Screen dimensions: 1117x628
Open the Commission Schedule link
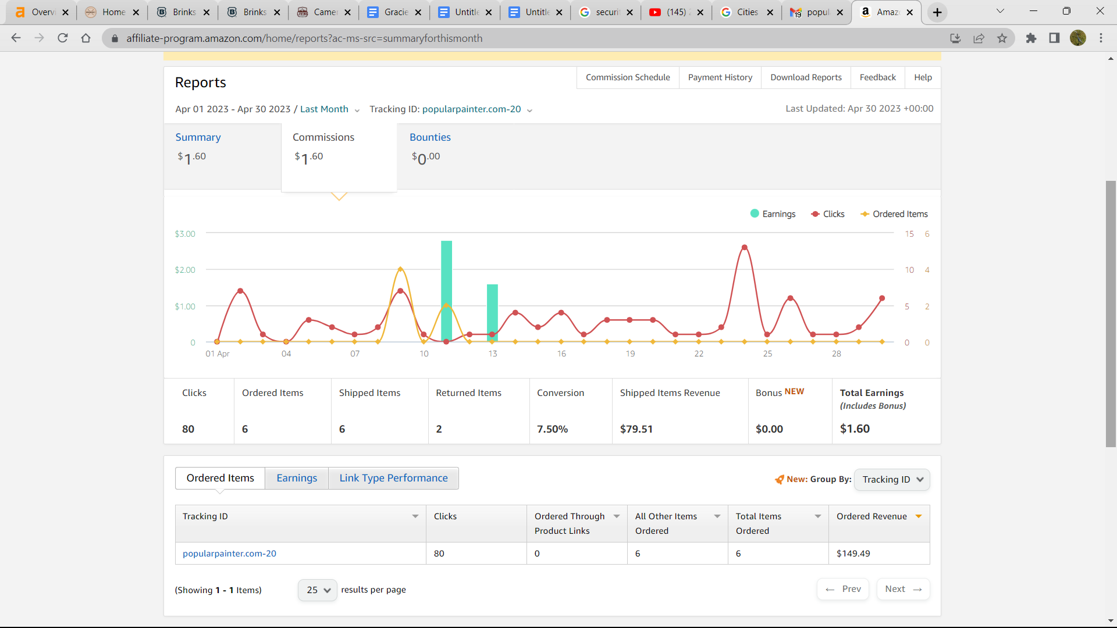click(628, 77)
